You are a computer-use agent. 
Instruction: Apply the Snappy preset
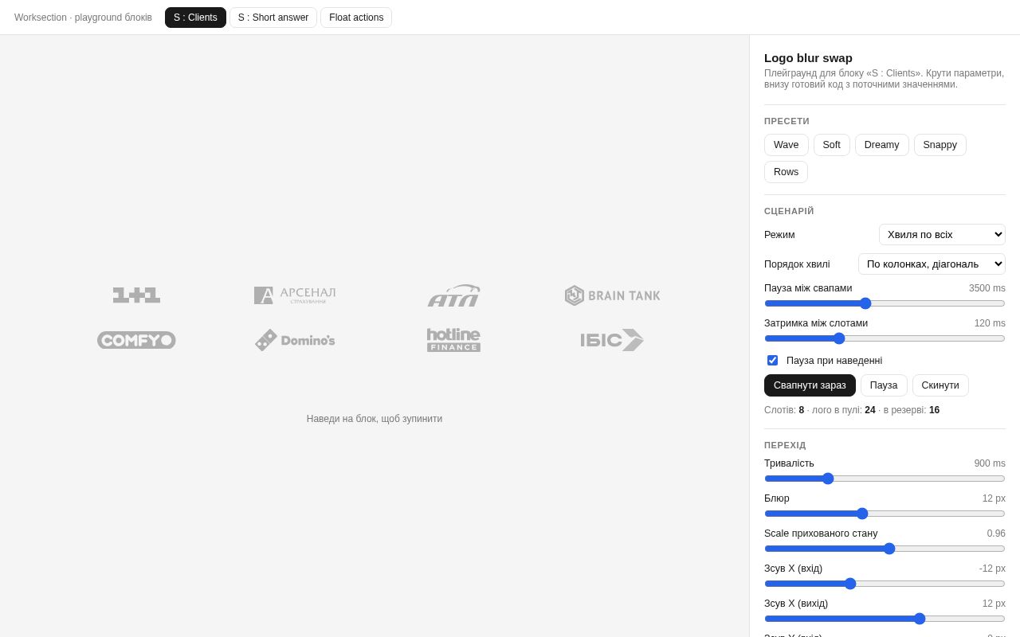pyautogui.click(x=940, y=145)
